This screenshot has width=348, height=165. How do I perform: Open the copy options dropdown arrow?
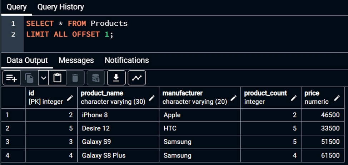click(x=43, y=78)
